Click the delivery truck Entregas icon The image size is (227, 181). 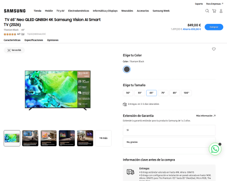[130, 172]
